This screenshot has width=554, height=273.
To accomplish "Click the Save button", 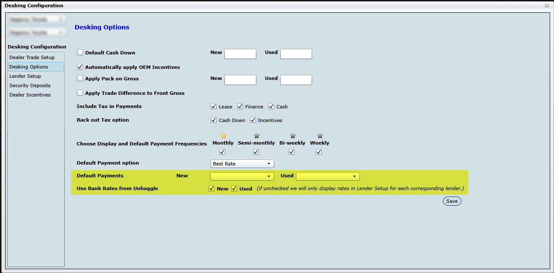I will pos(452,201).
